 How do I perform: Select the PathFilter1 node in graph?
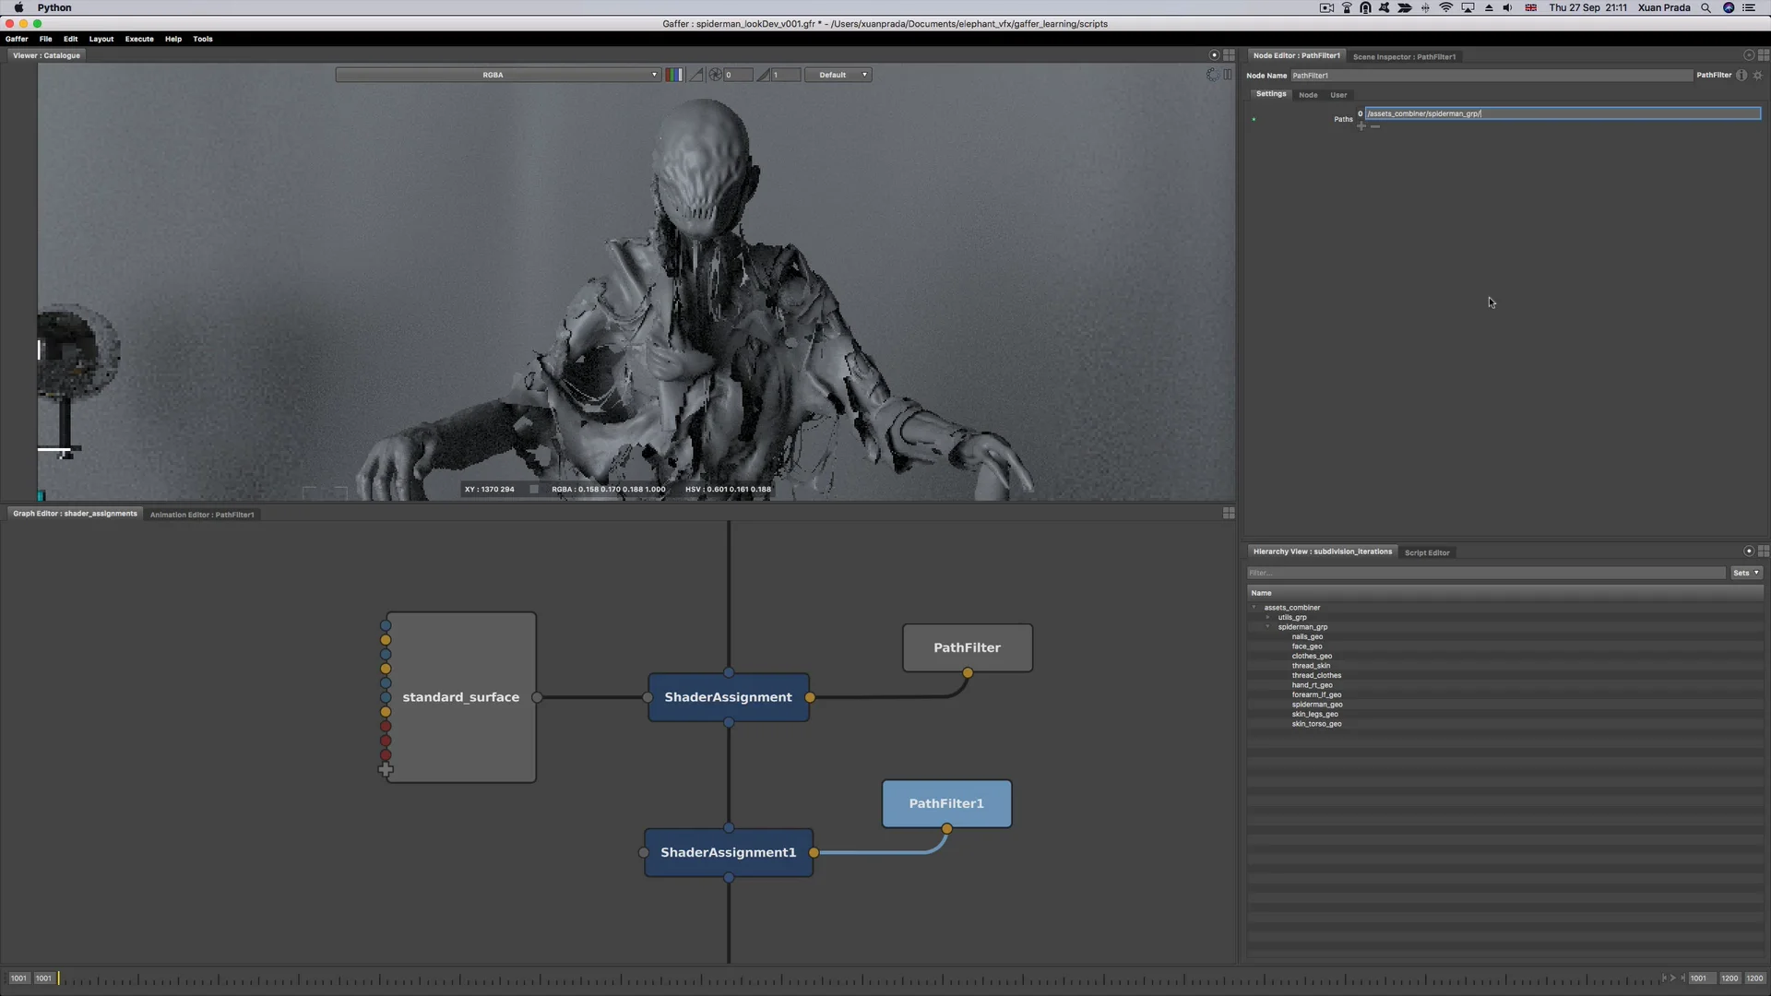[946, 803]
